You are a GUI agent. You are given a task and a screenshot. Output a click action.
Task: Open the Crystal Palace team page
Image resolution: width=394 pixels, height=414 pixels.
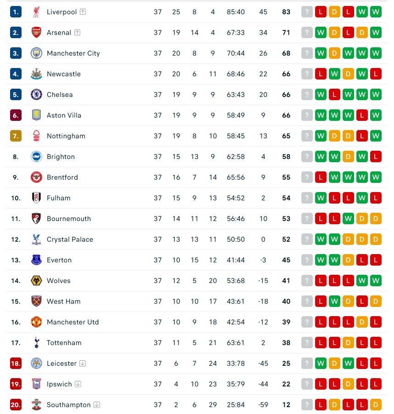coord(70,239)
